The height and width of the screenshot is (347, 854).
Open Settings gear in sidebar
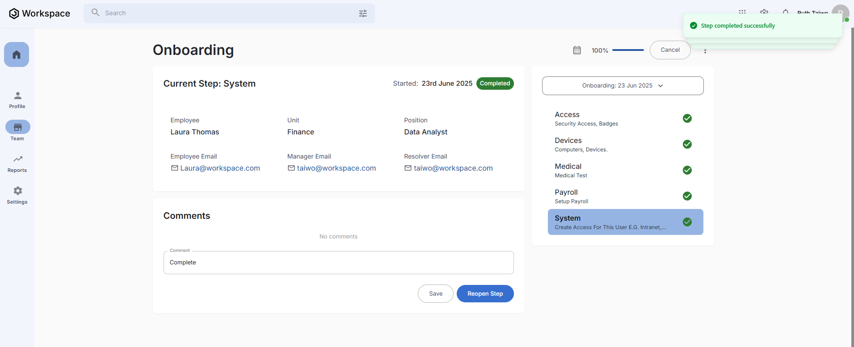coord(17,195)
